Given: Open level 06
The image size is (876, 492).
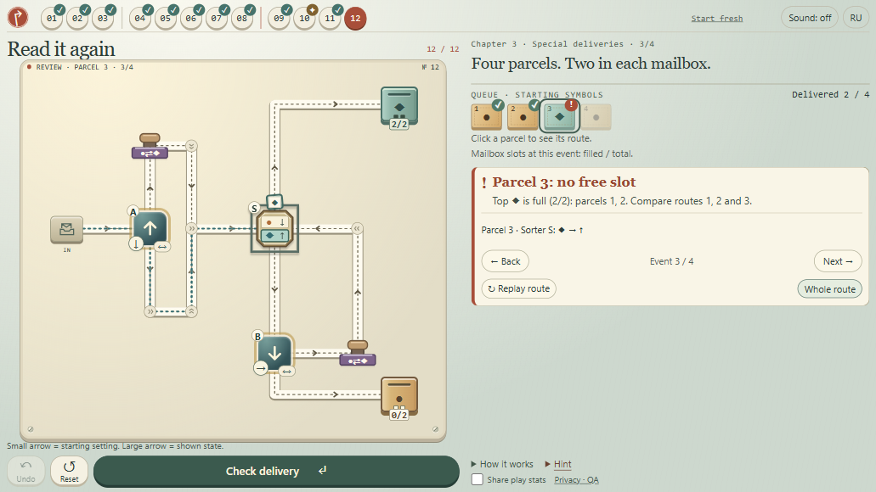Looking at the screenshot, I should pos(191,19).
